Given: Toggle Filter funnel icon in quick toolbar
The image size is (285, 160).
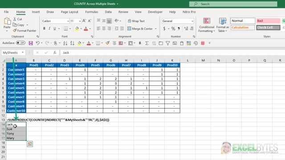Looking at the screenshot, I should (x=167, y=43).
